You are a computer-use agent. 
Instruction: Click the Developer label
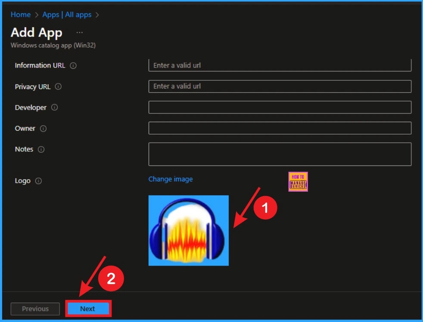(31, 107)
